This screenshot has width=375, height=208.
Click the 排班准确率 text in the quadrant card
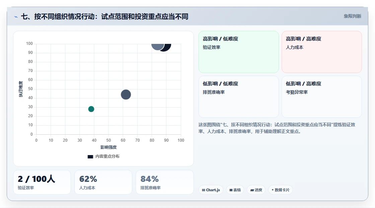214,92
